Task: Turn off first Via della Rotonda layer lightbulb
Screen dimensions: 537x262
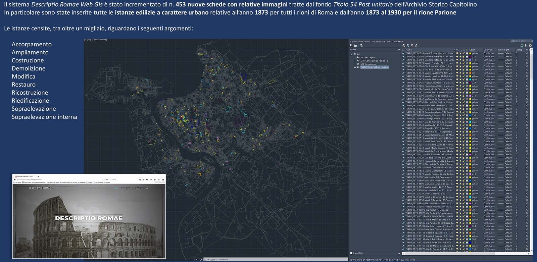Action: click(457, 57)
